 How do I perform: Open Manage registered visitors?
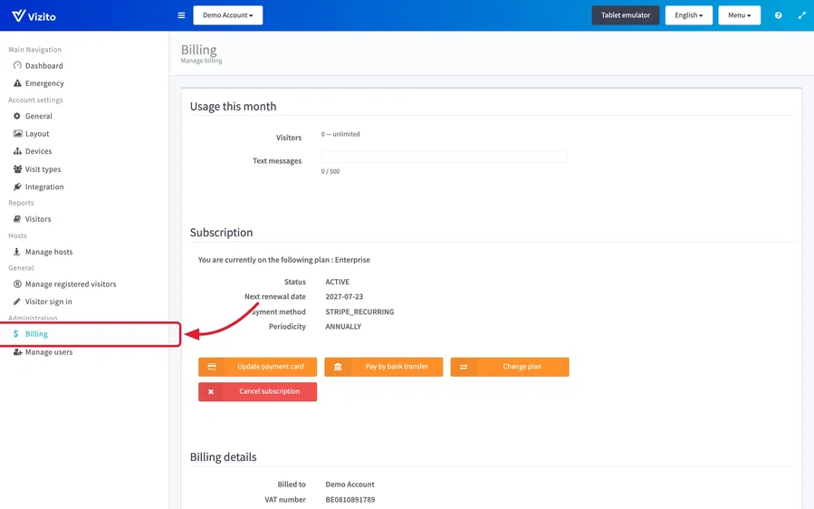pos(64,284)
